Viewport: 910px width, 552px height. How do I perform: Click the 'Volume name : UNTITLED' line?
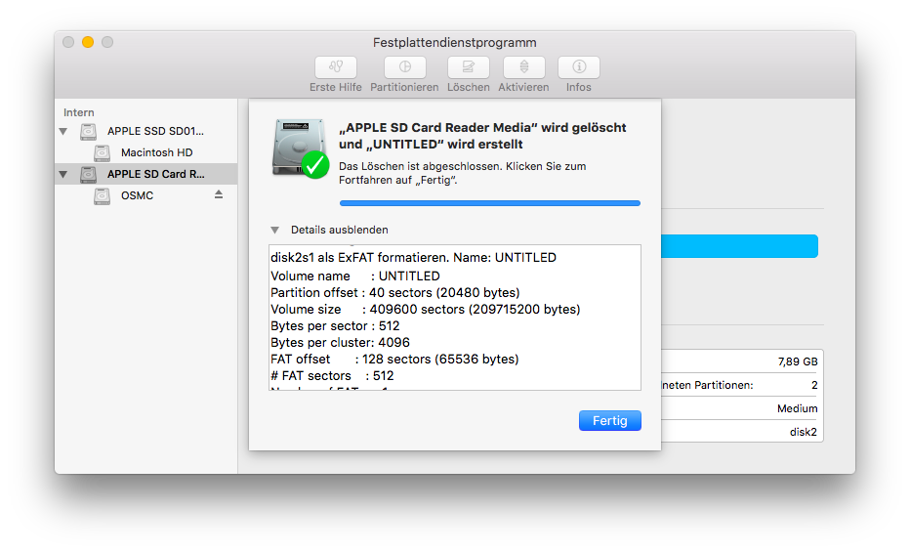(x=355, y=276)
